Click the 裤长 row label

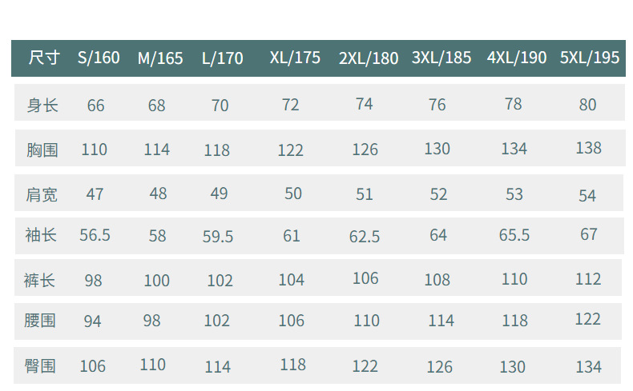pyautogui.click(x=40, y=280)
